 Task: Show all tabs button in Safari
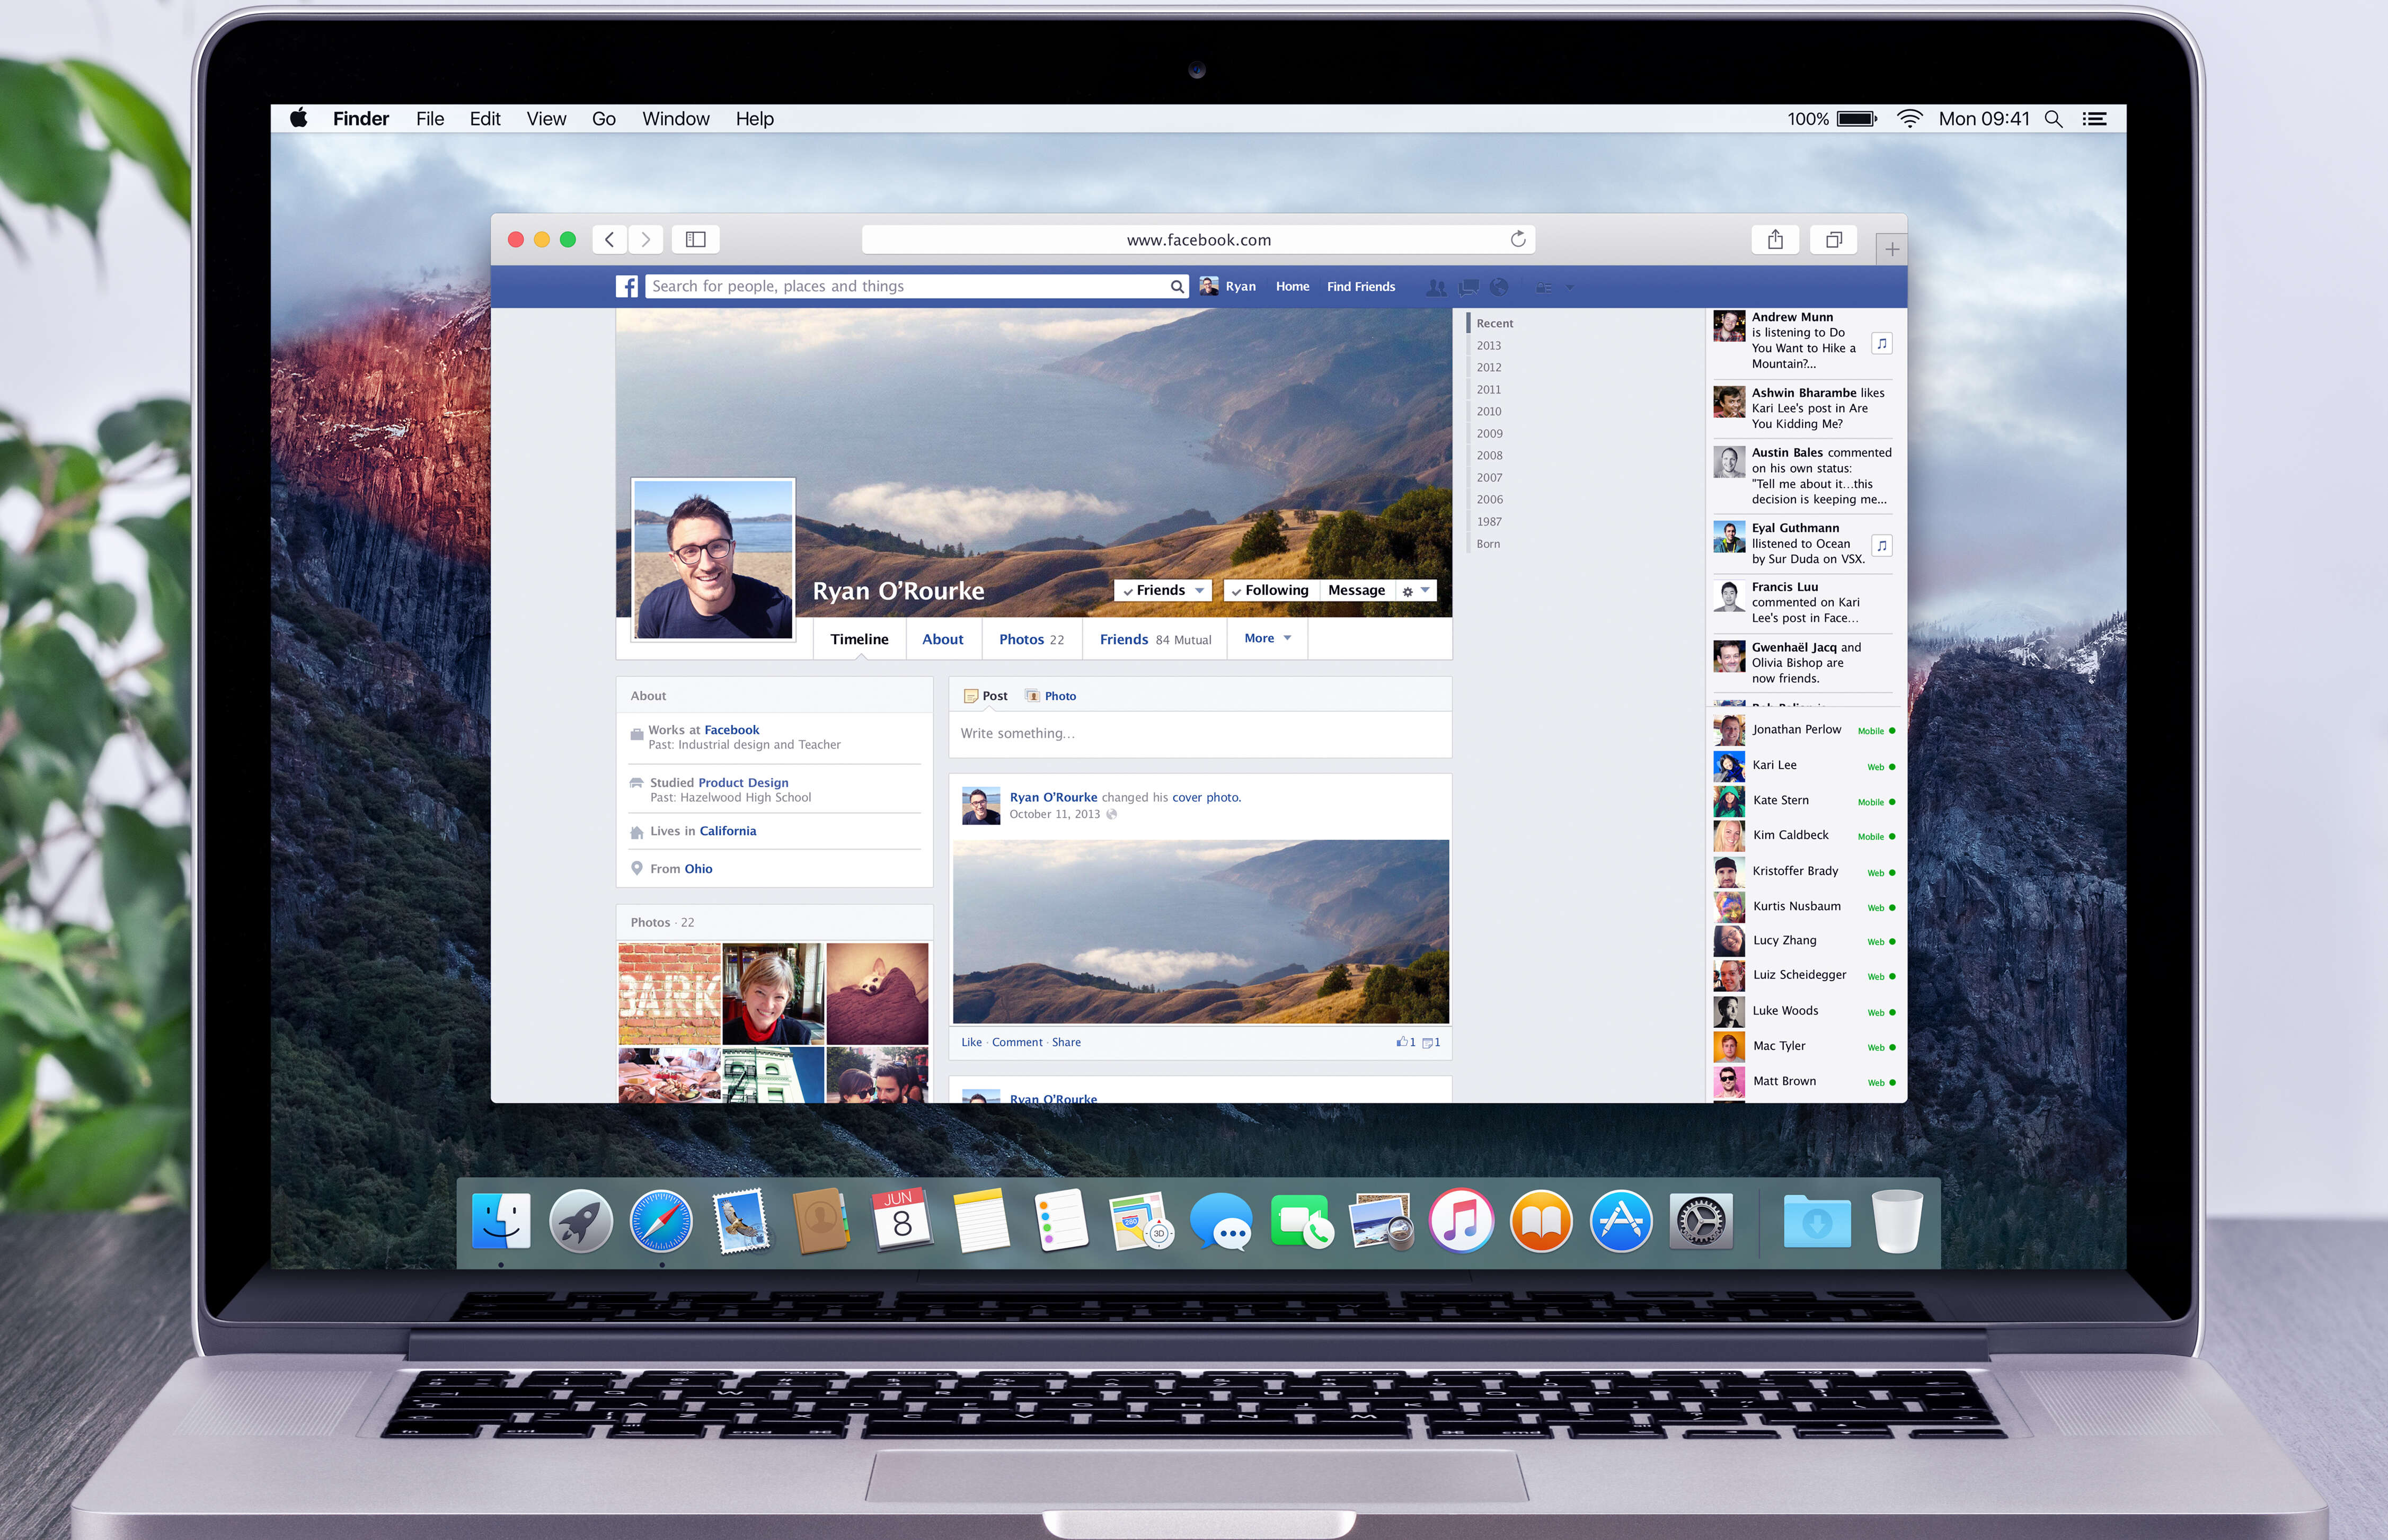click(1833, 239)
